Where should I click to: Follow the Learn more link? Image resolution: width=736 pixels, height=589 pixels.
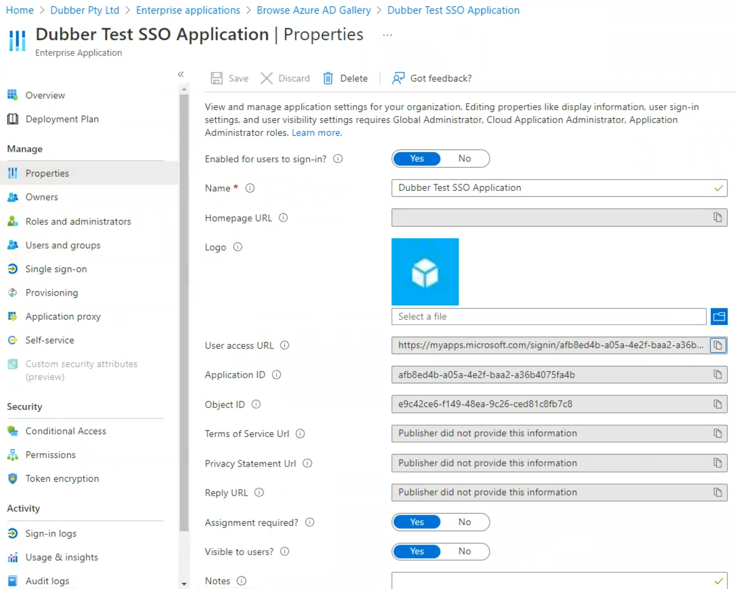tap(317, 133)
